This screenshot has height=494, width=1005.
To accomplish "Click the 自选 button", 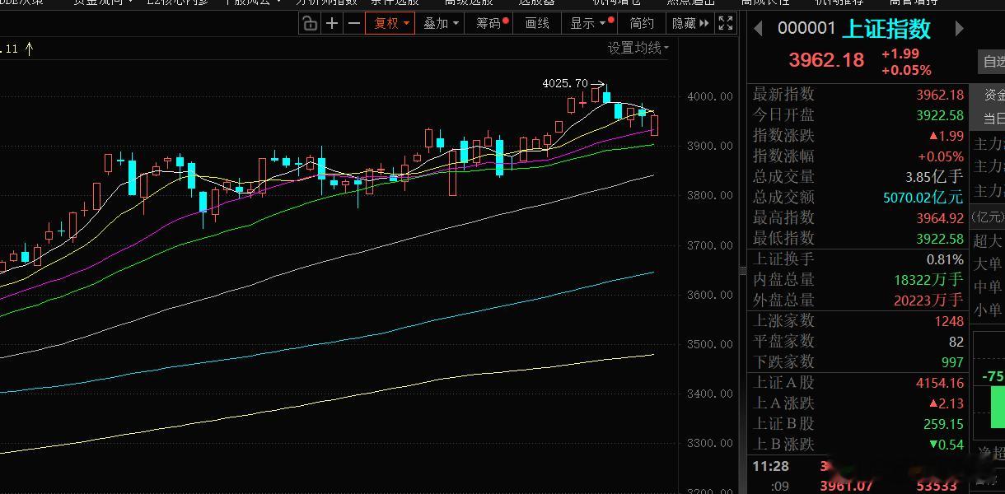I will [x=993, y=61].
